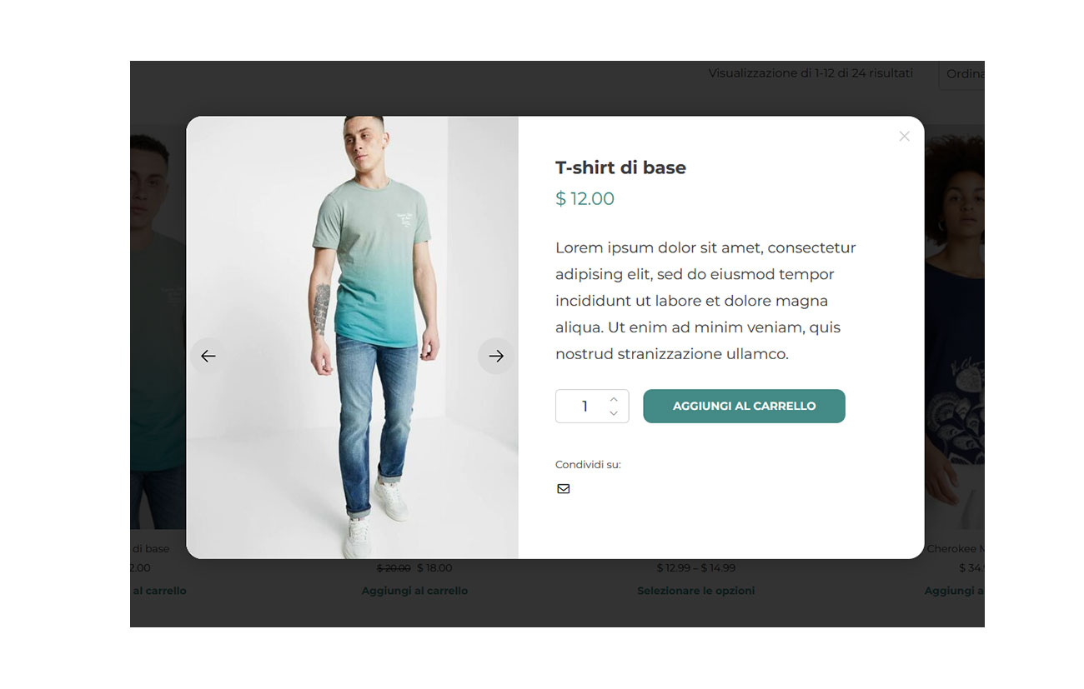Viewport: 1084px width, 689px height.
Task: Decrease quantity with down chevron
Action: coord(614,413)
